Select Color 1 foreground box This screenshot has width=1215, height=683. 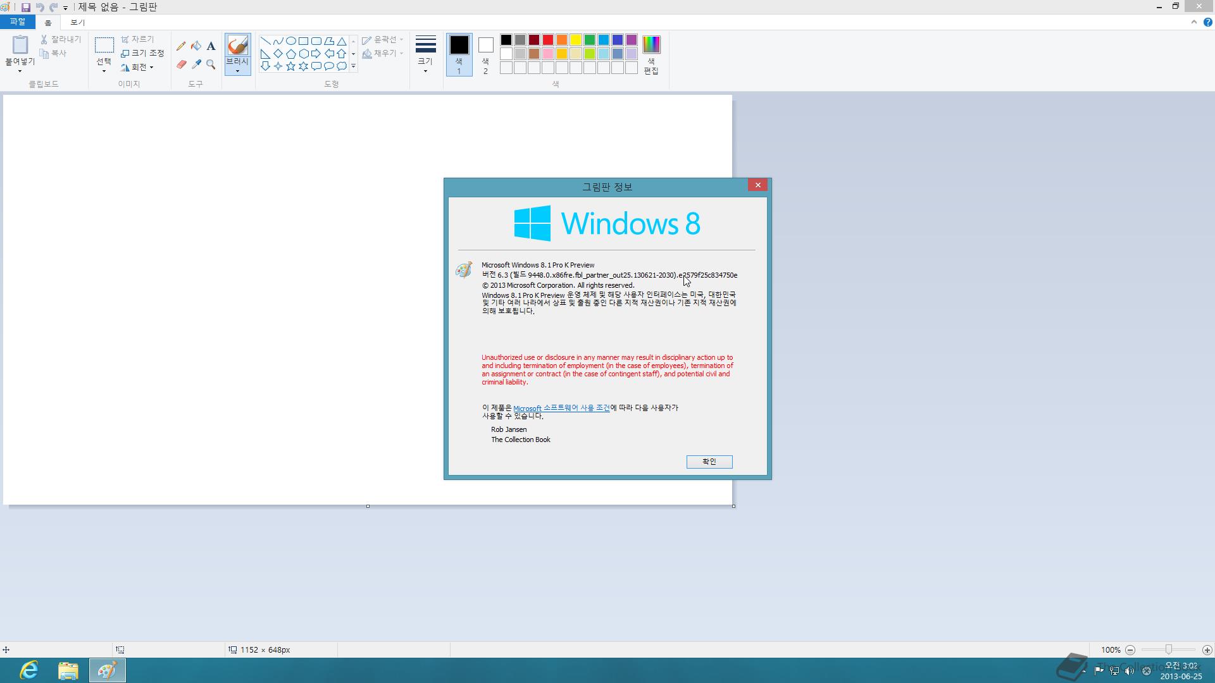coord(459,55)
